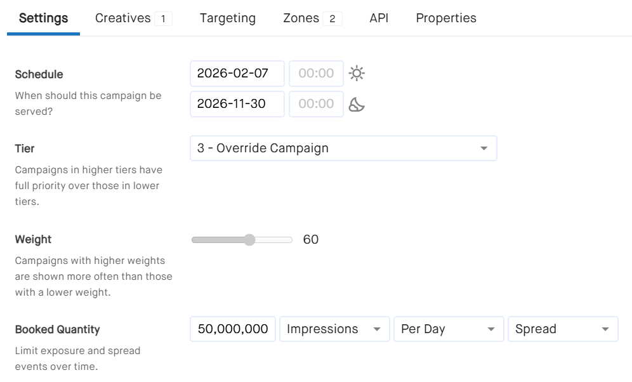The height and width of the screenshot is (382, 632).
Task: Click the moon icon beside end time
Action: pyautogui.click(x=357, y=104)
